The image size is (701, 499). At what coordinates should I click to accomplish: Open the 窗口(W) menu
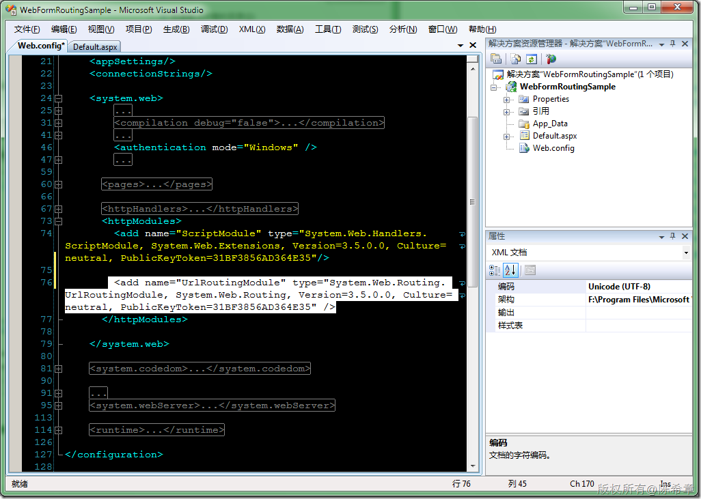(x=443, y=29)
